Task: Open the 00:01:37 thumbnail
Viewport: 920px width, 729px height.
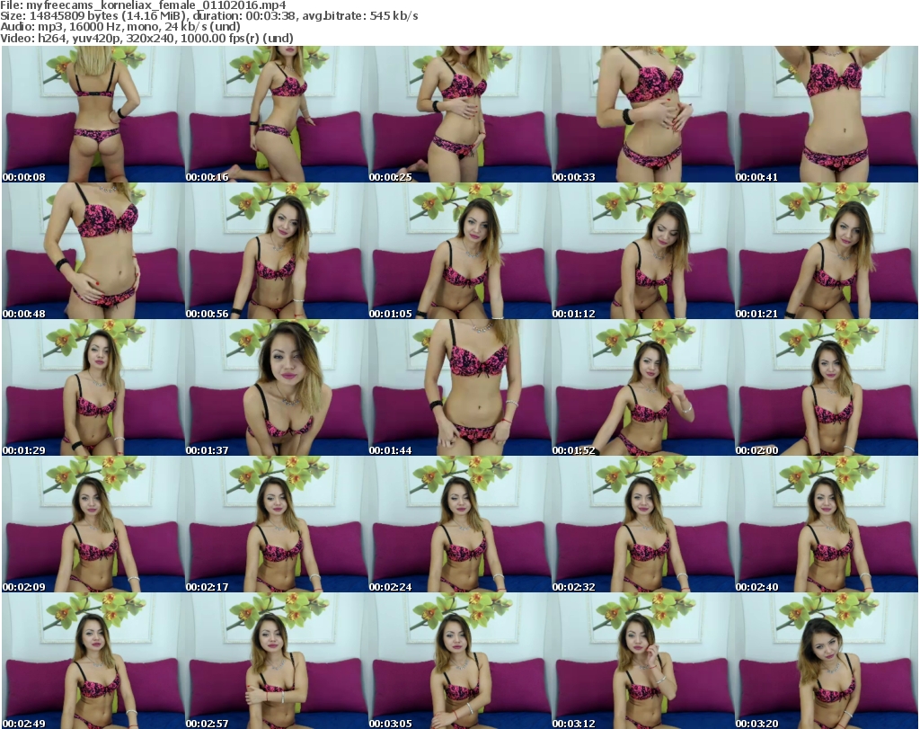Action: click(277, 387)
